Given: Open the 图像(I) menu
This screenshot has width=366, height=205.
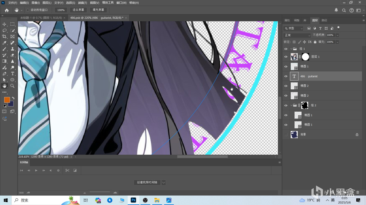Looking at the screenshot, I should point(35,3).
